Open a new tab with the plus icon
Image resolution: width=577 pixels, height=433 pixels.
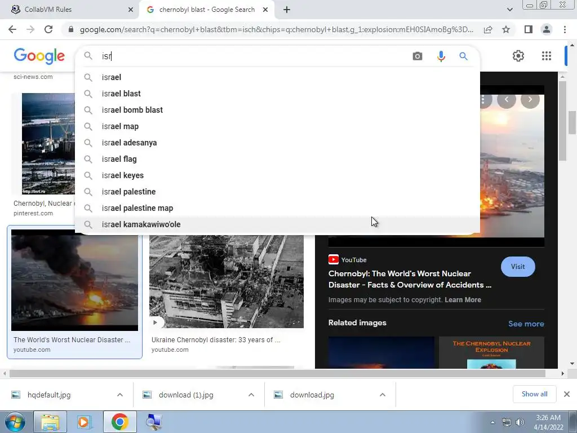pos(287,10)
